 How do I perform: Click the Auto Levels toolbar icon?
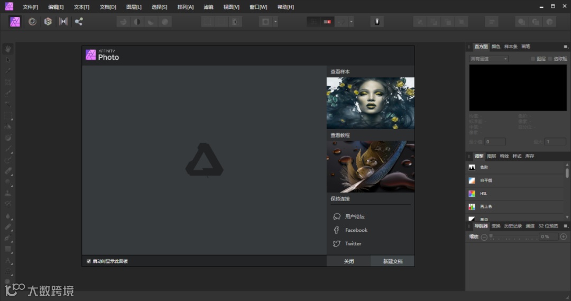coord(123,22)
